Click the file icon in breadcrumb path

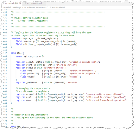click(x=51, y=8)
